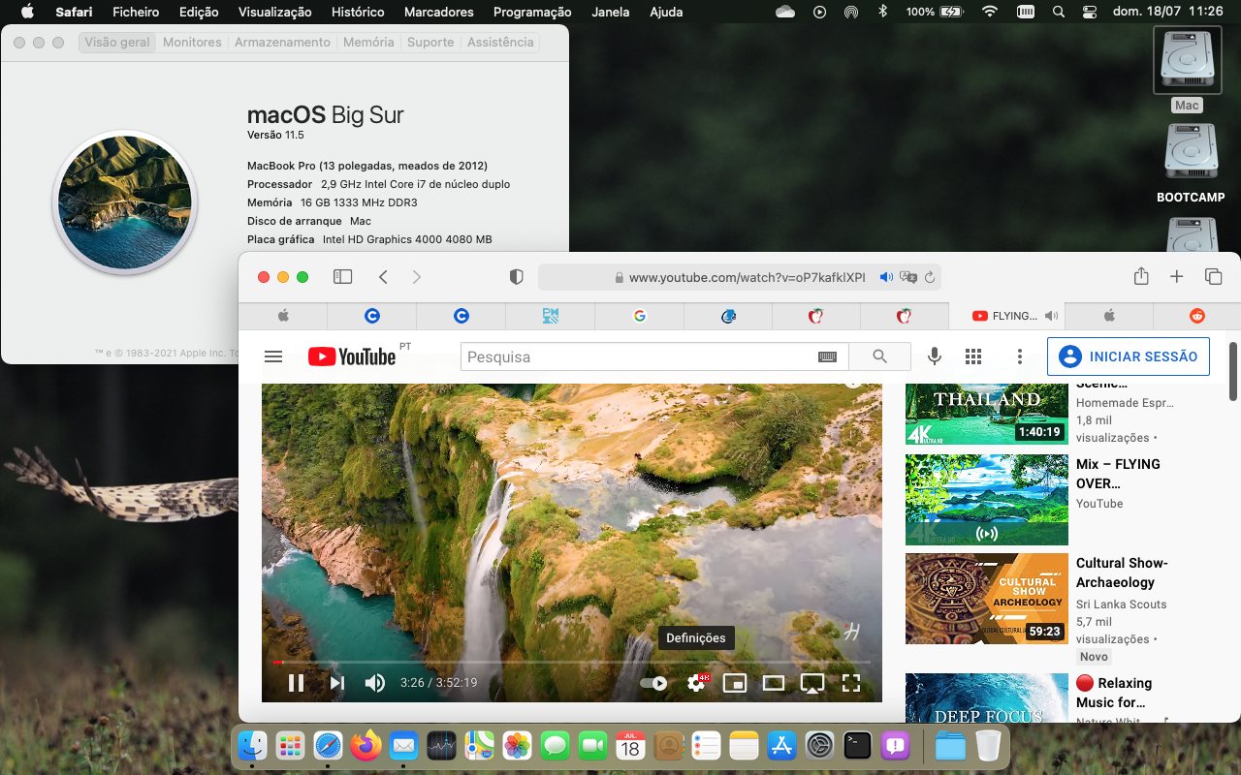Screen dimensions: 1241x775
Task: Open the Ficheiro menu in the menu bar
Action: click(136, 12)
